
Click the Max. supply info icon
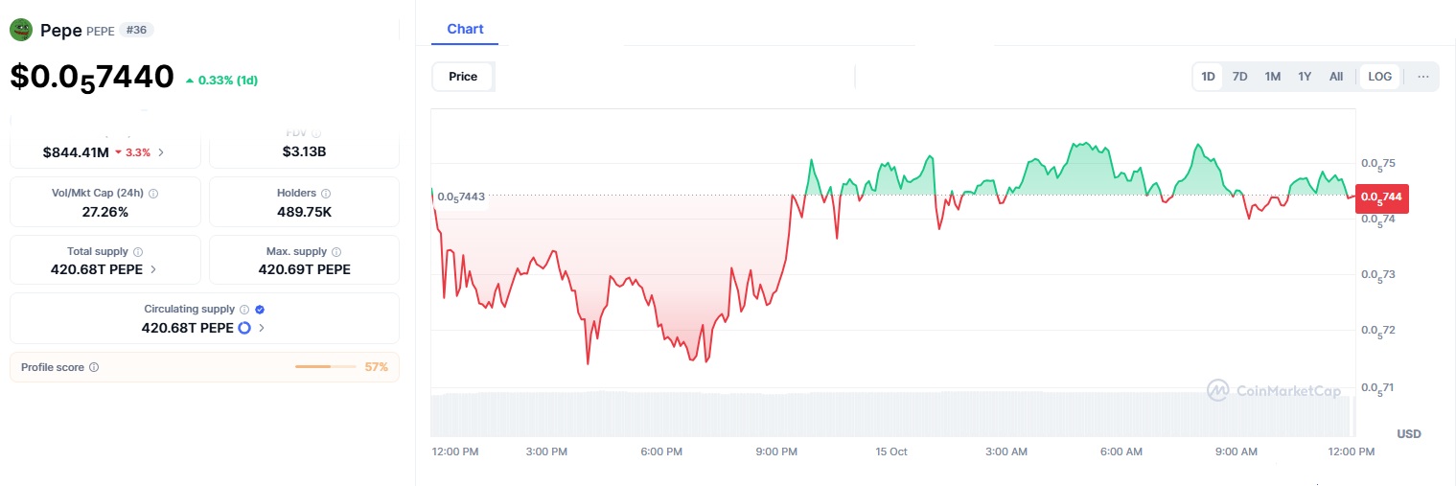pos(326,252)
